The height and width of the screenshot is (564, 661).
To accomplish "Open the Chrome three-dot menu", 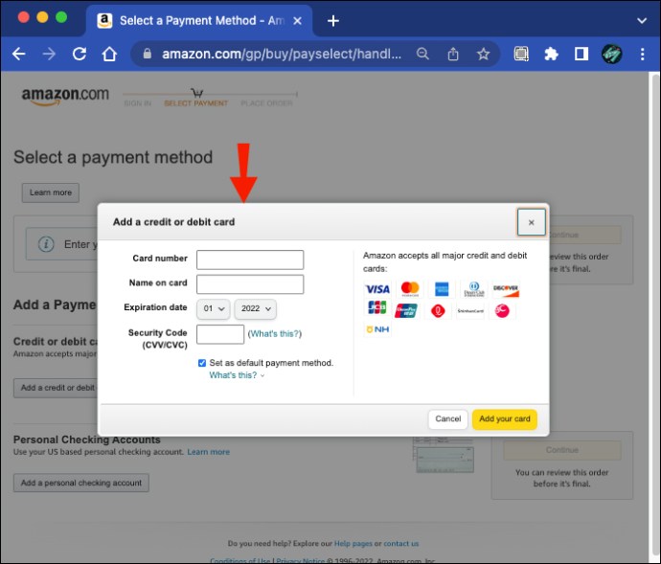I will point(643,54).
